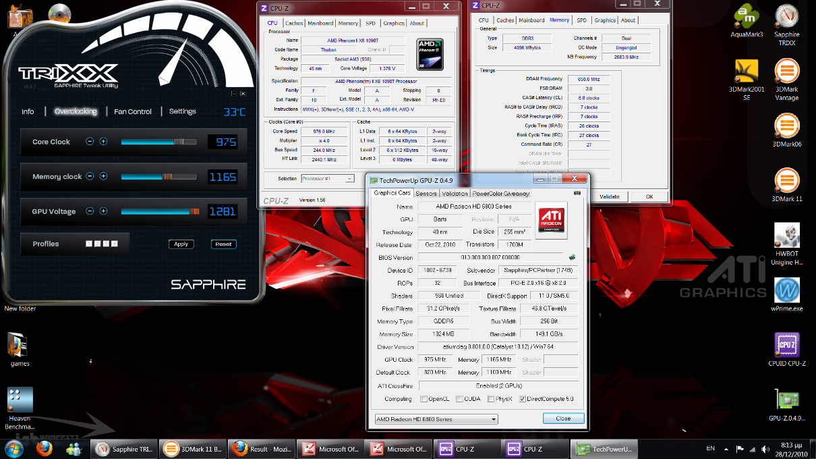Open the Processor #1 selection dropdown in CPU-Z
The width and height of the screenshot is (816, 459).
point(327,178)
